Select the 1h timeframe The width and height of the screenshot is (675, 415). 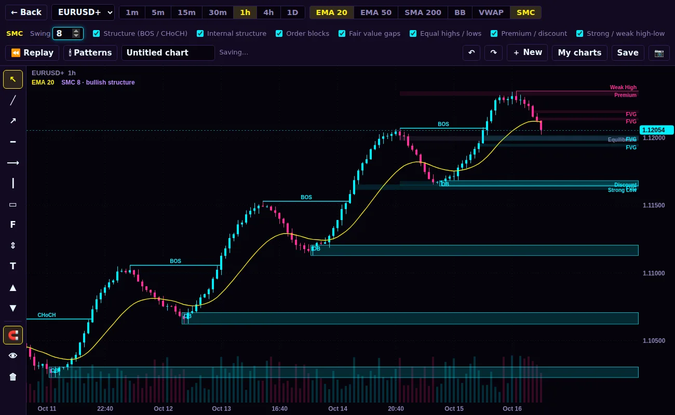245,12
